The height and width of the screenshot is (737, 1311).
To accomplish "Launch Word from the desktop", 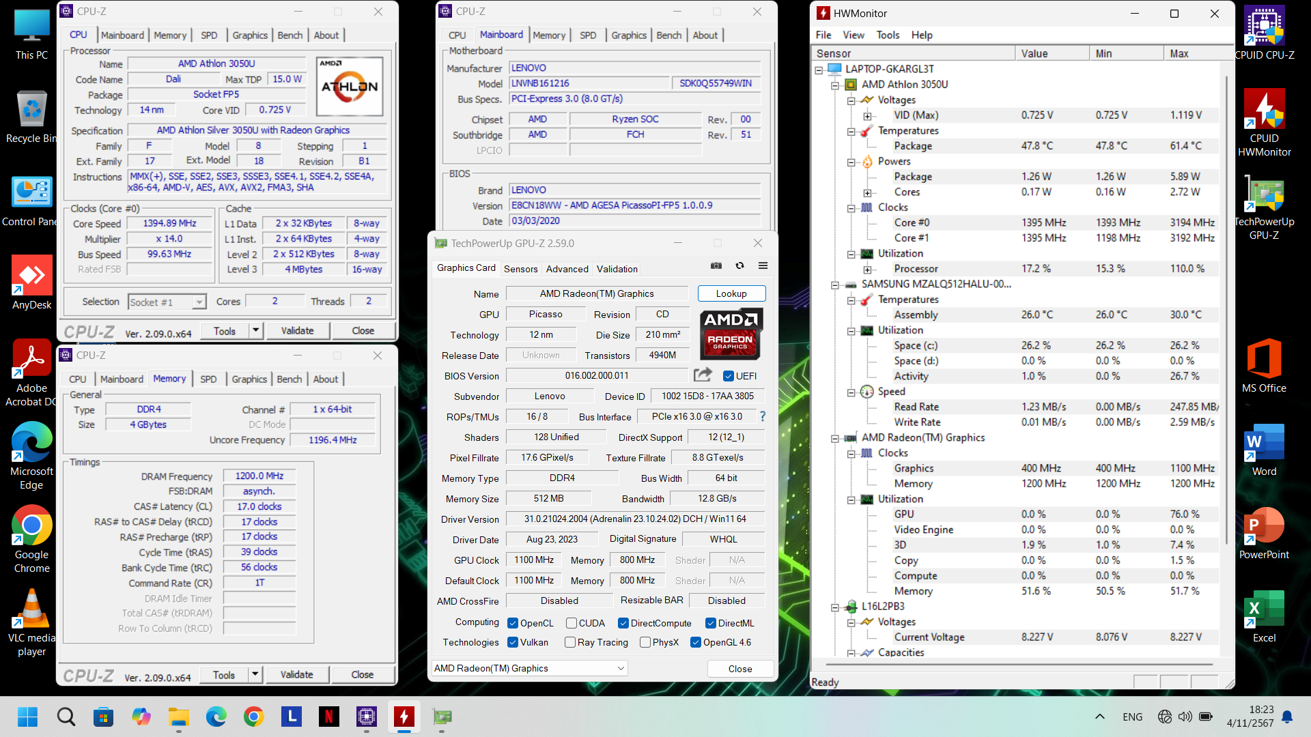I will (1265, 449).
